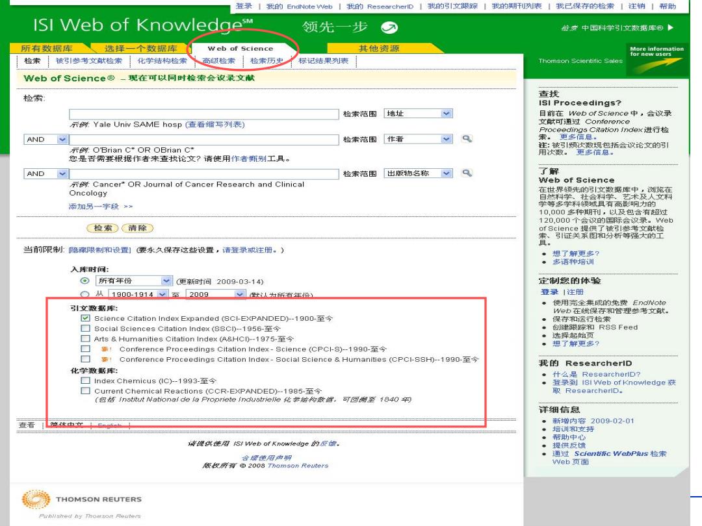
Task: Enable CPCI-SSH conference proceedings checkbox
Action: coord(85,359)
